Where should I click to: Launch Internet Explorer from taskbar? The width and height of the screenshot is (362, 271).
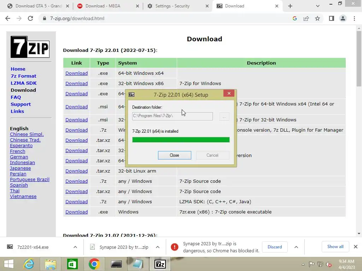(29, 264)
